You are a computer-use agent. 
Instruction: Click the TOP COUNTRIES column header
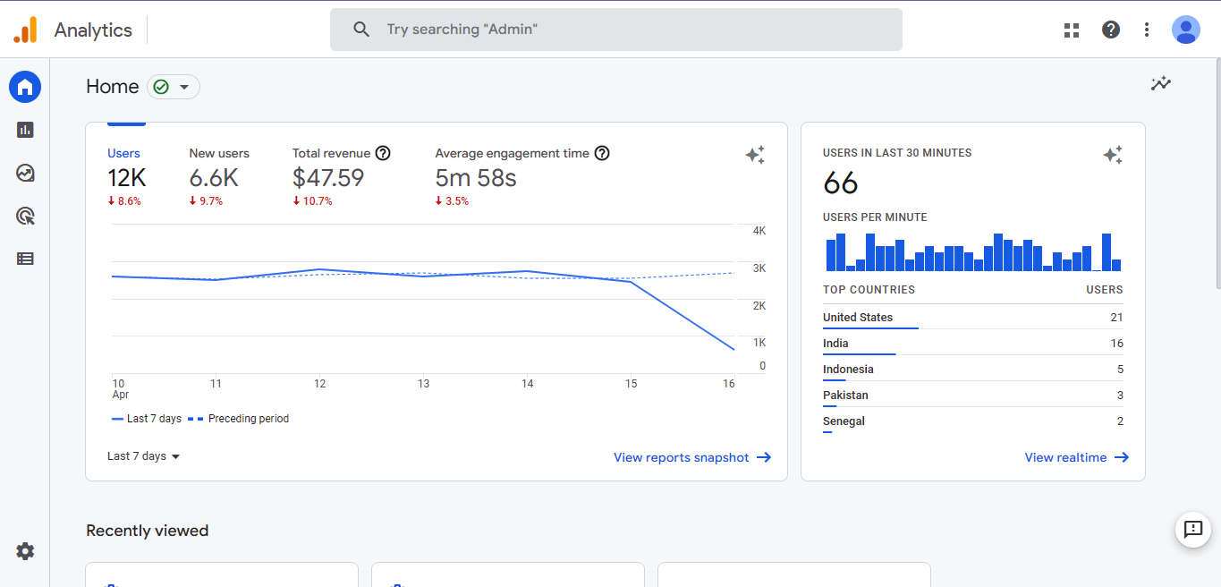click(869, 290)
